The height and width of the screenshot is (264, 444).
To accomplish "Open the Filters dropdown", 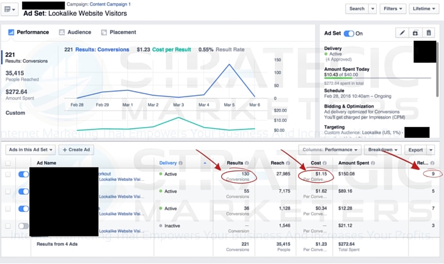I will click(x=393, y=9).
